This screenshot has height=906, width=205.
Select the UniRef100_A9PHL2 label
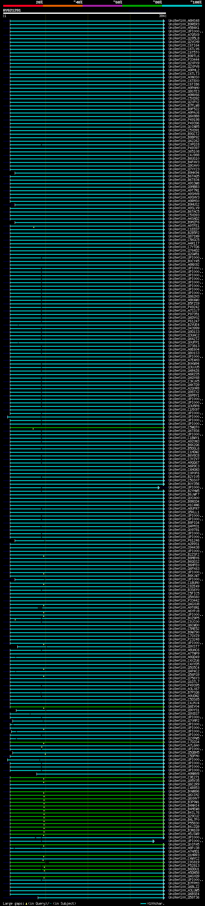pyautogui.click(x=184, y=70)
